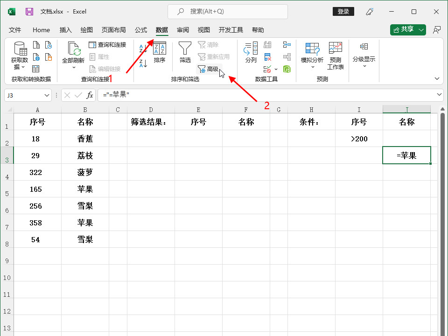
Task: Collapse the ribbon using the chevron
Action: 437,78
